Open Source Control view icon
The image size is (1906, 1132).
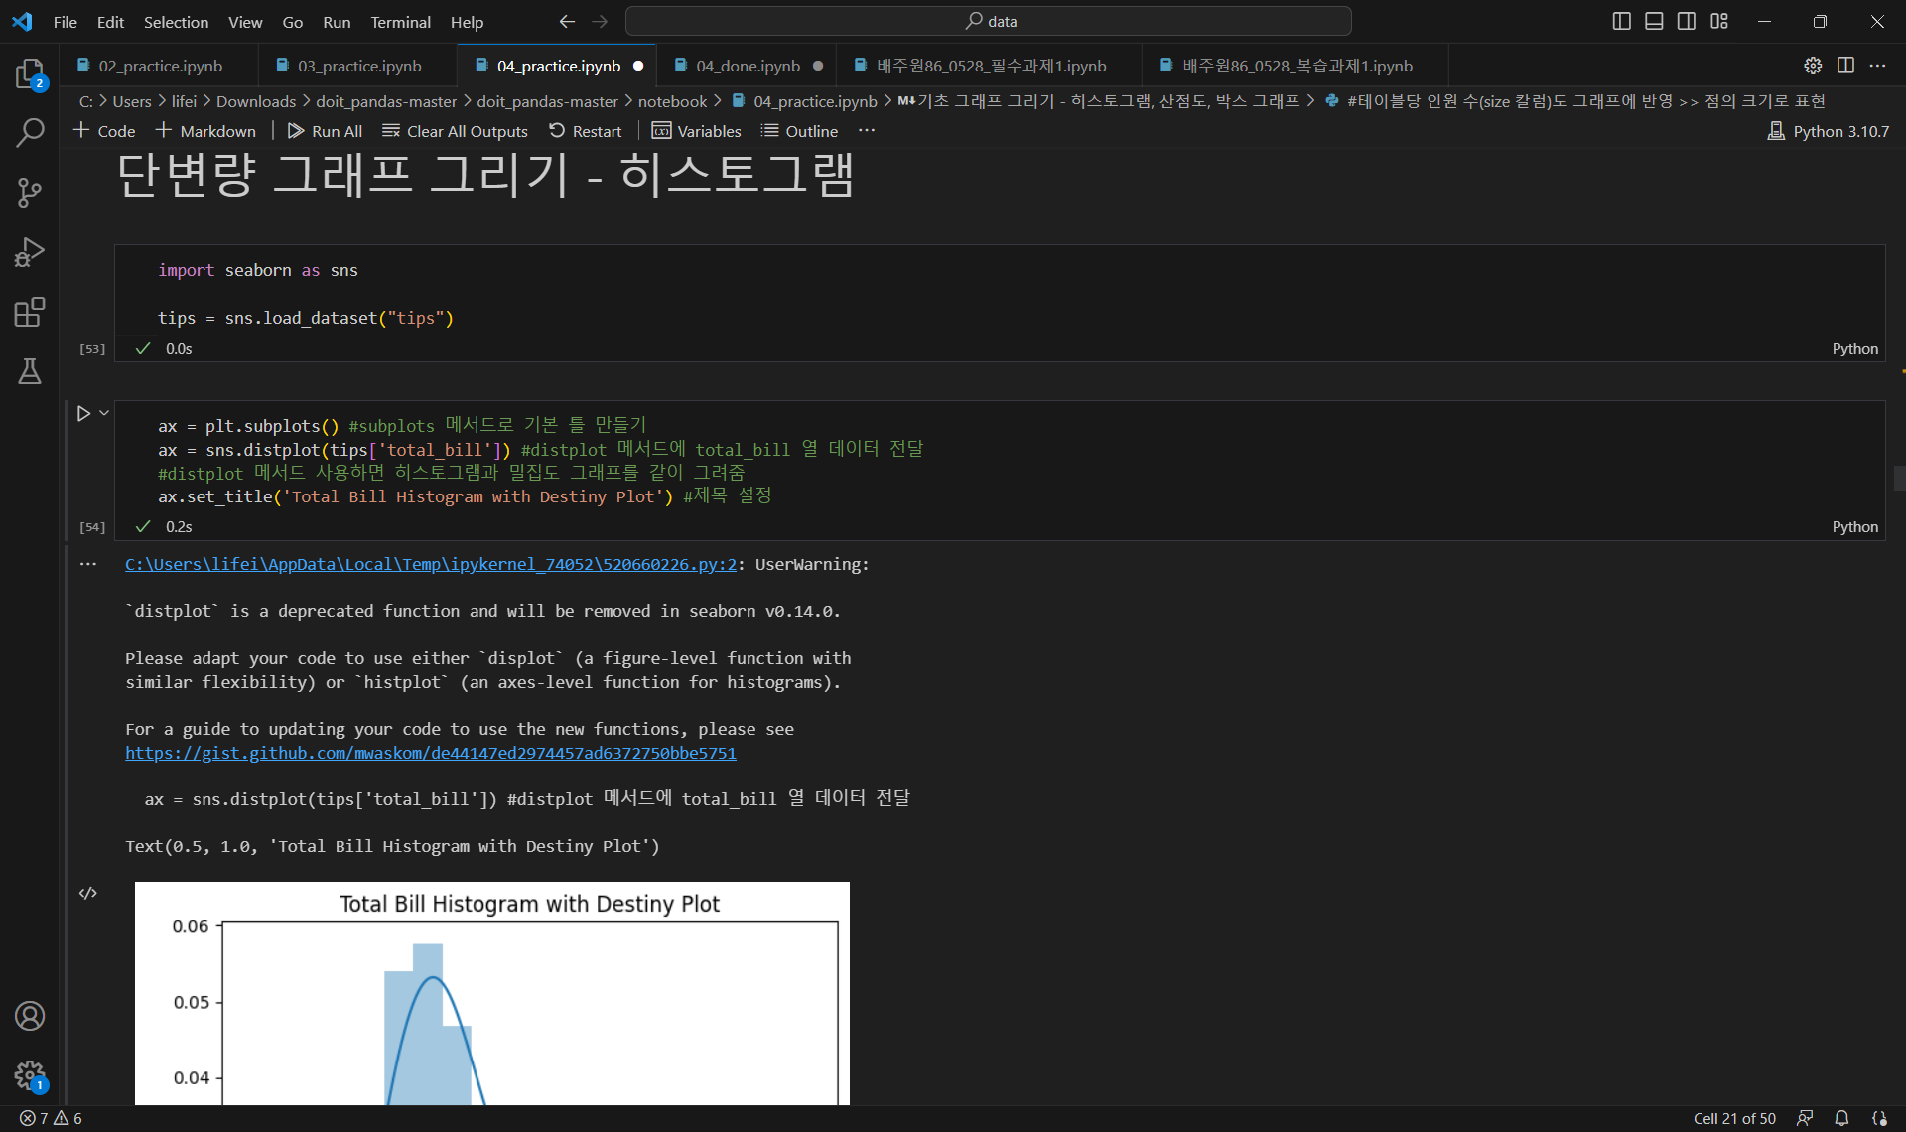coord(30,193)
